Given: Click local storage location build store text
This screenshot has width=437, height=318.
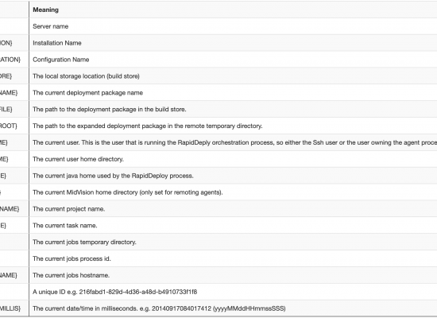Looking at the screenshot, I should [86, 76].
